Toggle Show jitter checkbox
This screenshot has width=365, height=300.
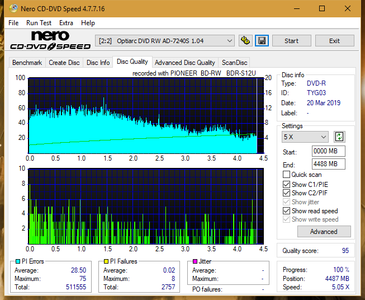tap(286, 202)
